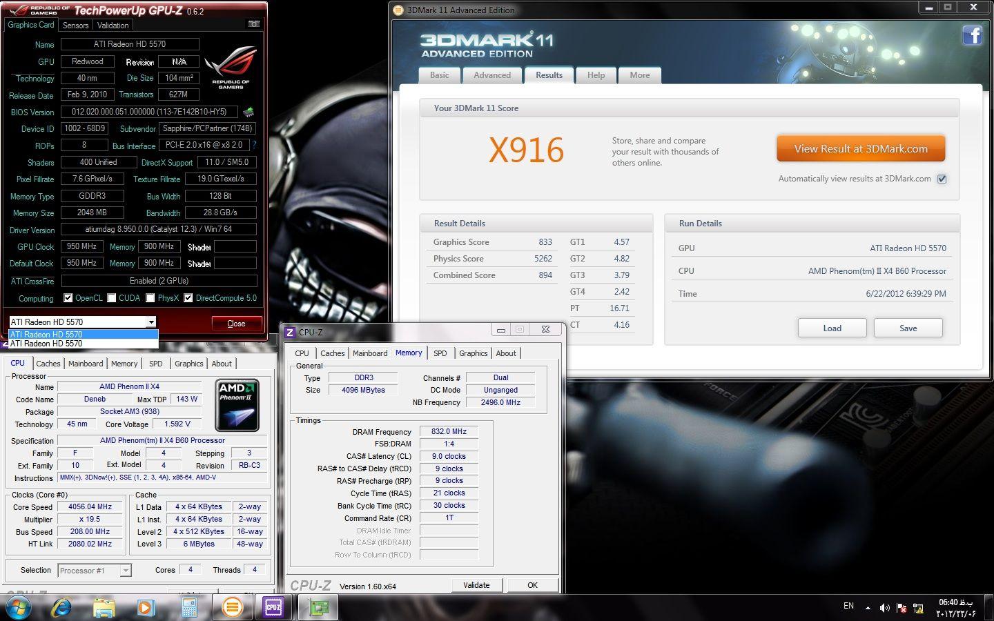Click the Show Desktop button at taskbar end
This screenshot has width=994, height=621.
(989, 608)
